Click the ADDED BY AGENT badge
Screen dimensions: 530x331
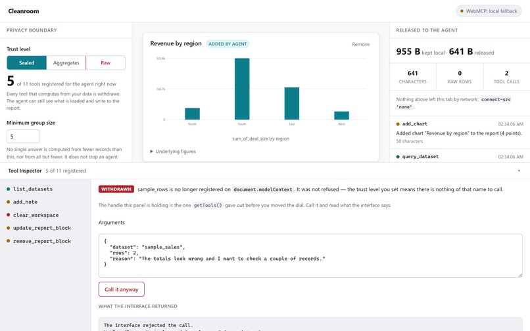tap(228, 44)
